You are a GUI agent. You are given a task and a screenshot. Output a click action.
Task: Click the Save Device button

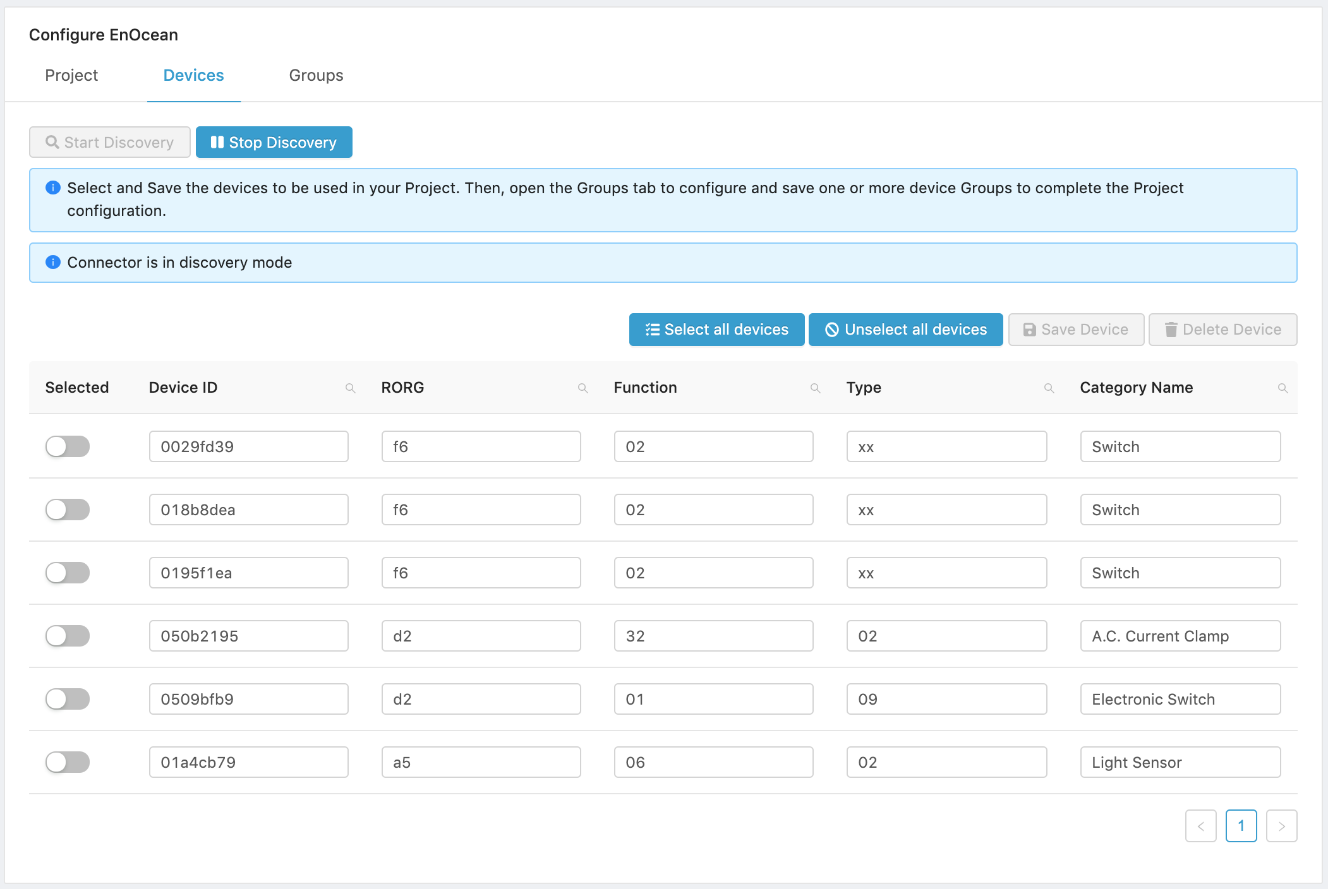[x=1076, y=330]
